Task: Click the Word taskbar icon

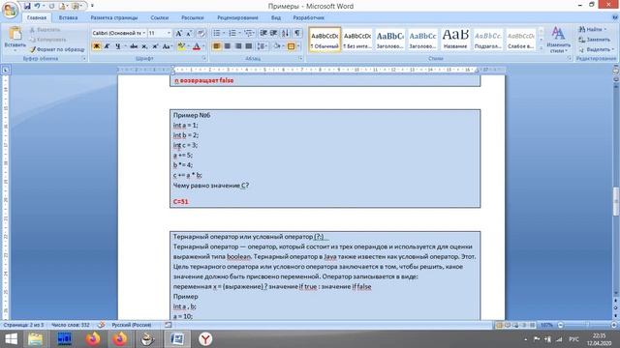Action: [x=176, y=339]
